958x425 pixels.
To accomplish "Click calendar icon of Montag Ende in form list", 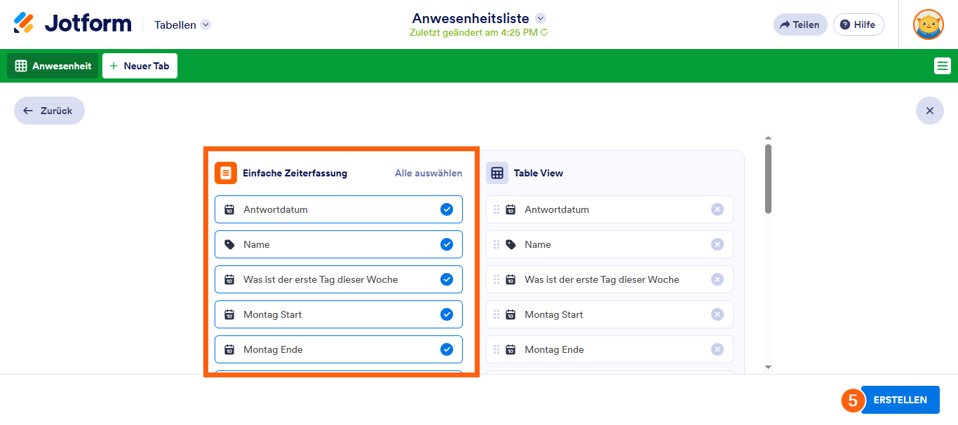I will coord(229,349).
